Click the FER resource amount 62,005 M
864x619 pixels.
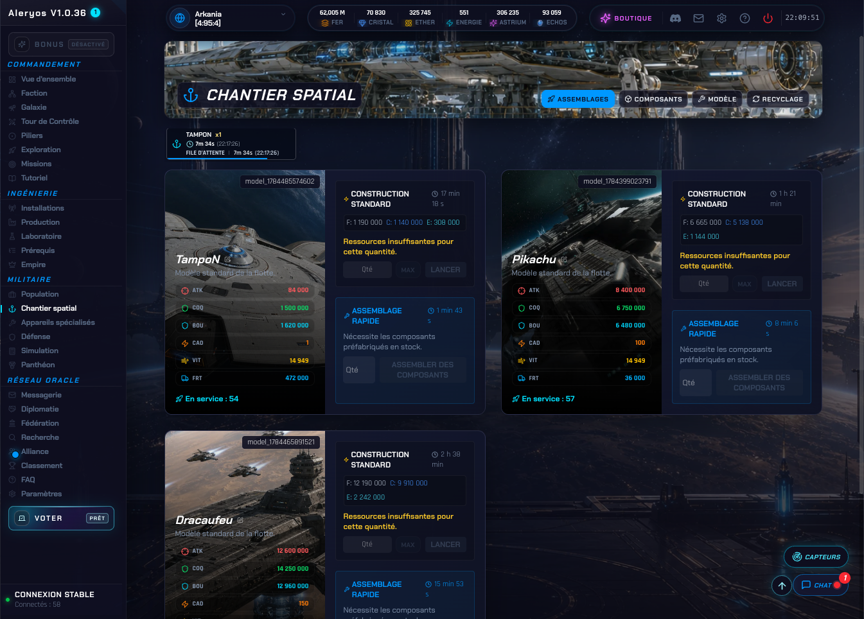(332, 13)
